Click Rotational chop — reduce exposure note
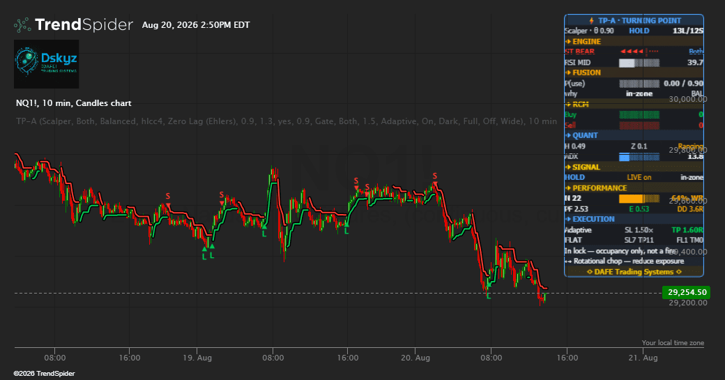This screenshot has height=380, width=725. (x=629, y=261)
